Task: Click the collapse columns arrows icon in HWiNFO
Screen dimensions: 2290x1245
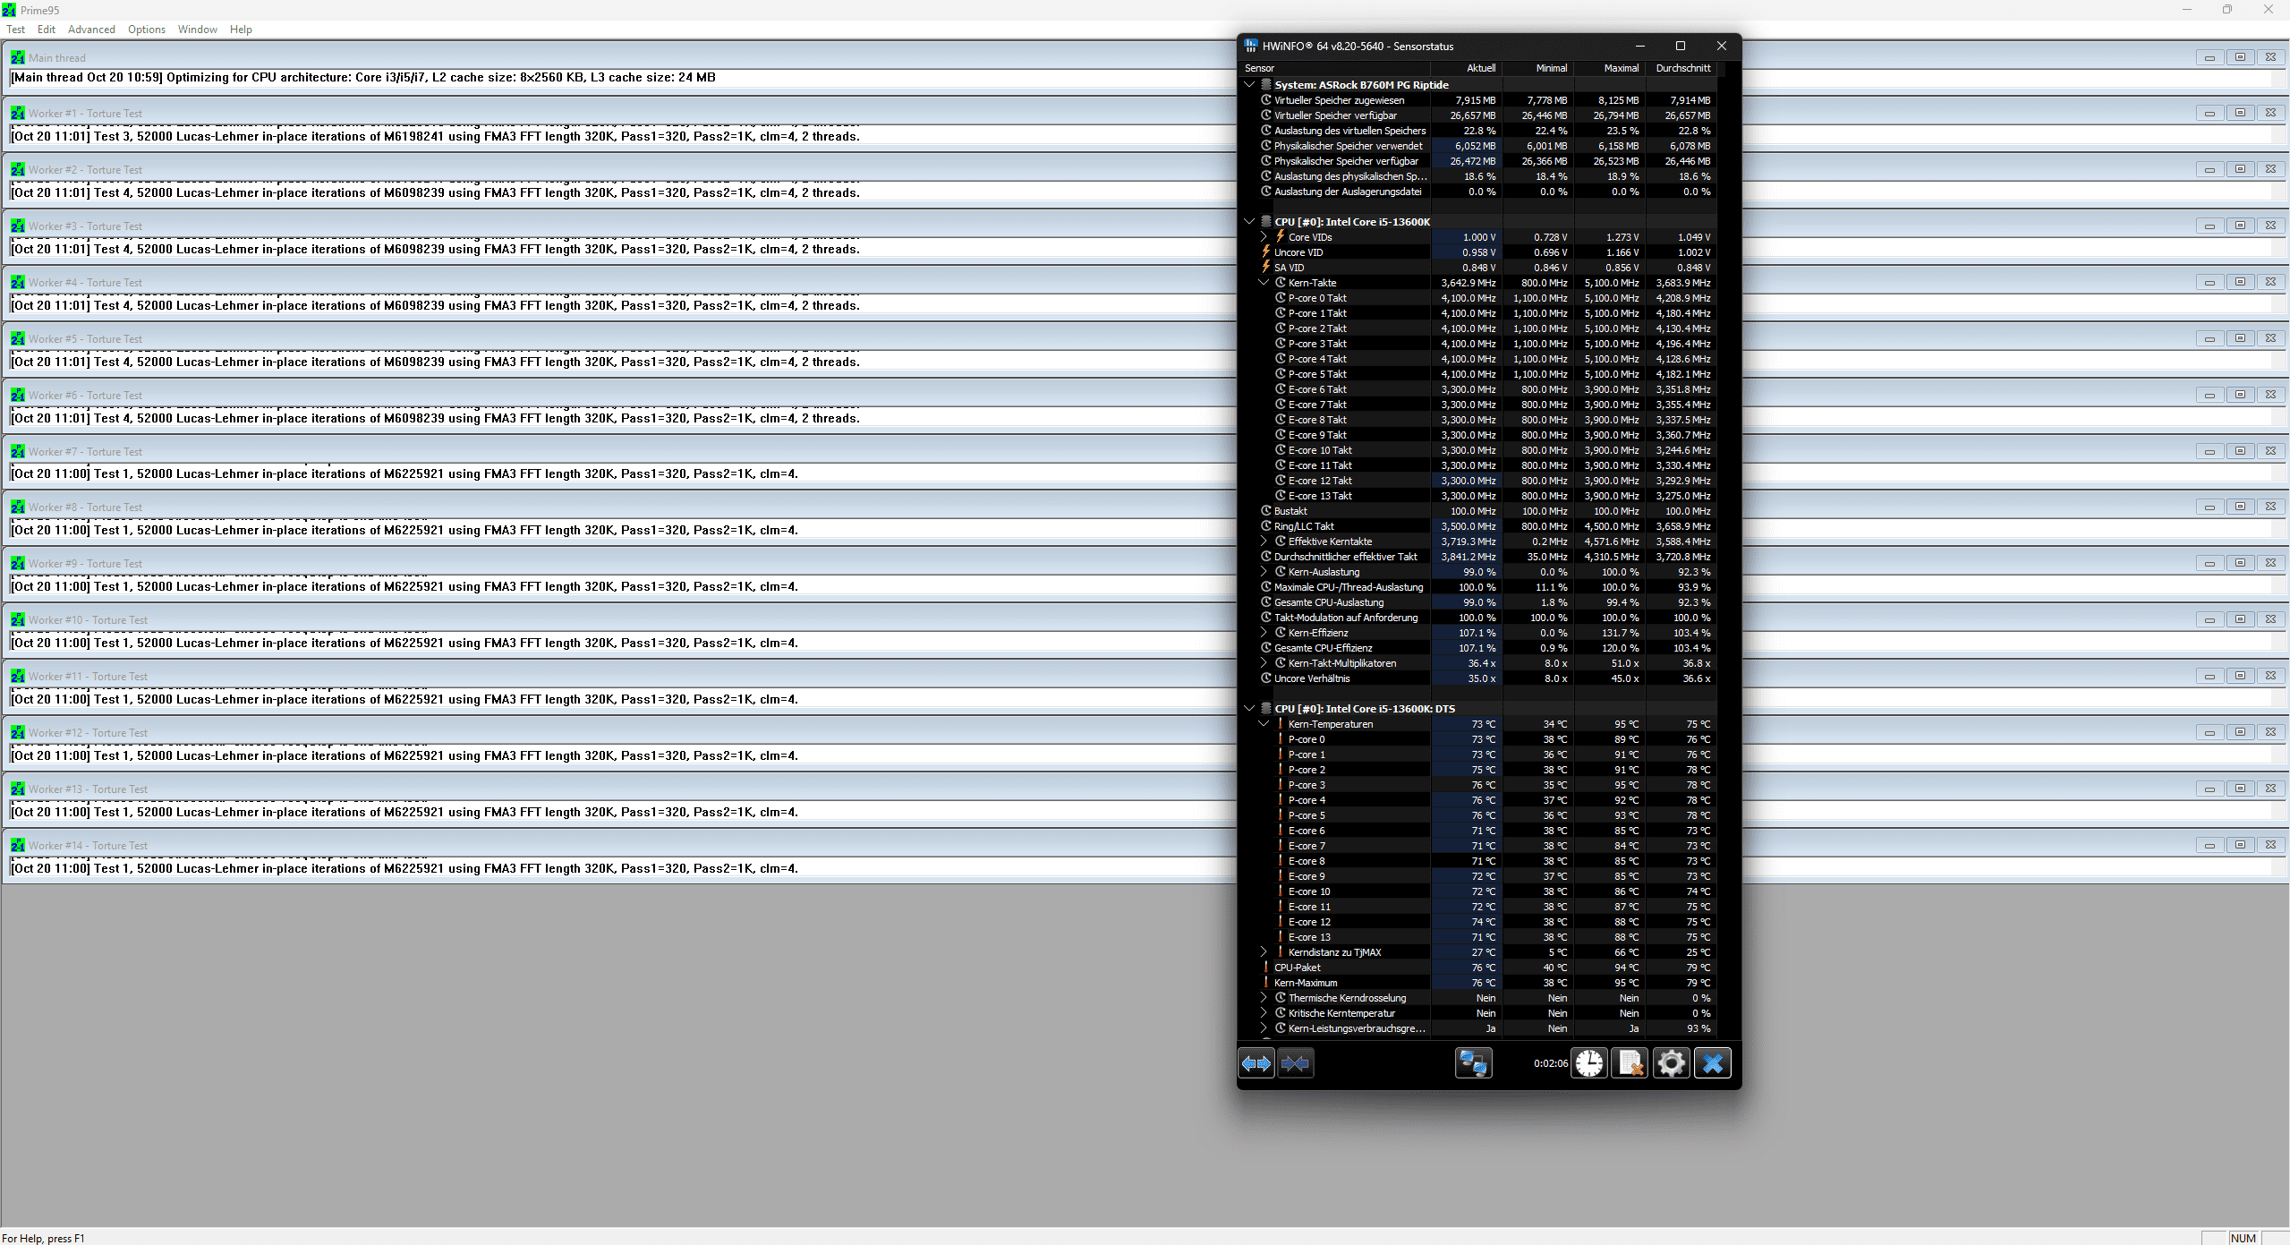Action: coord(1295,1063)
